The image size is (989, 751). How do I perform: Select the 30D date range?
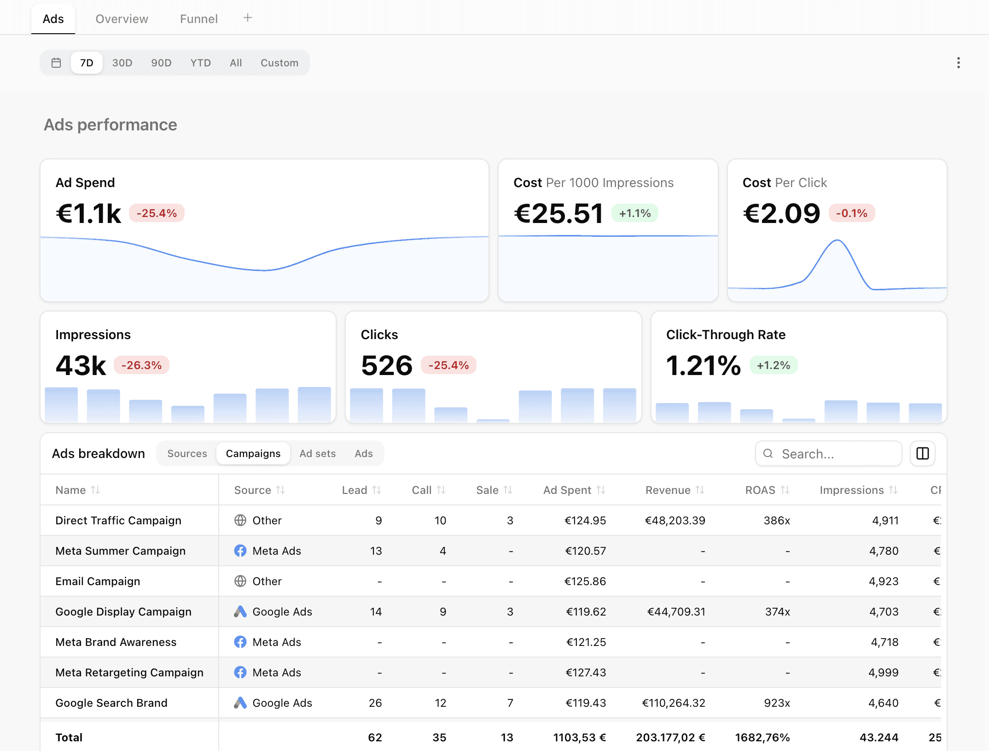[x=122, y=63]
